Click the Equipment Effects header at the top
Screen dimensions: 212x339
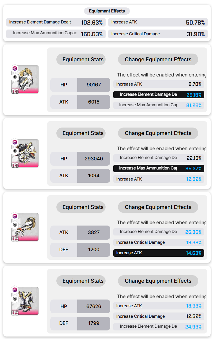107,11
